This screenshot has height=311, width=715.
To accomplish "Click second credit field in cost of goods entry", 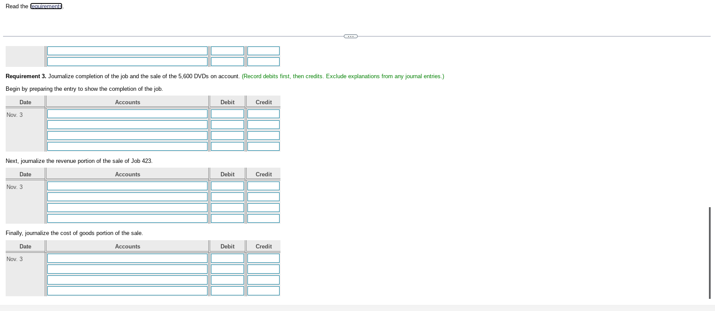I will pyautogui.click(x=264, y=269).
